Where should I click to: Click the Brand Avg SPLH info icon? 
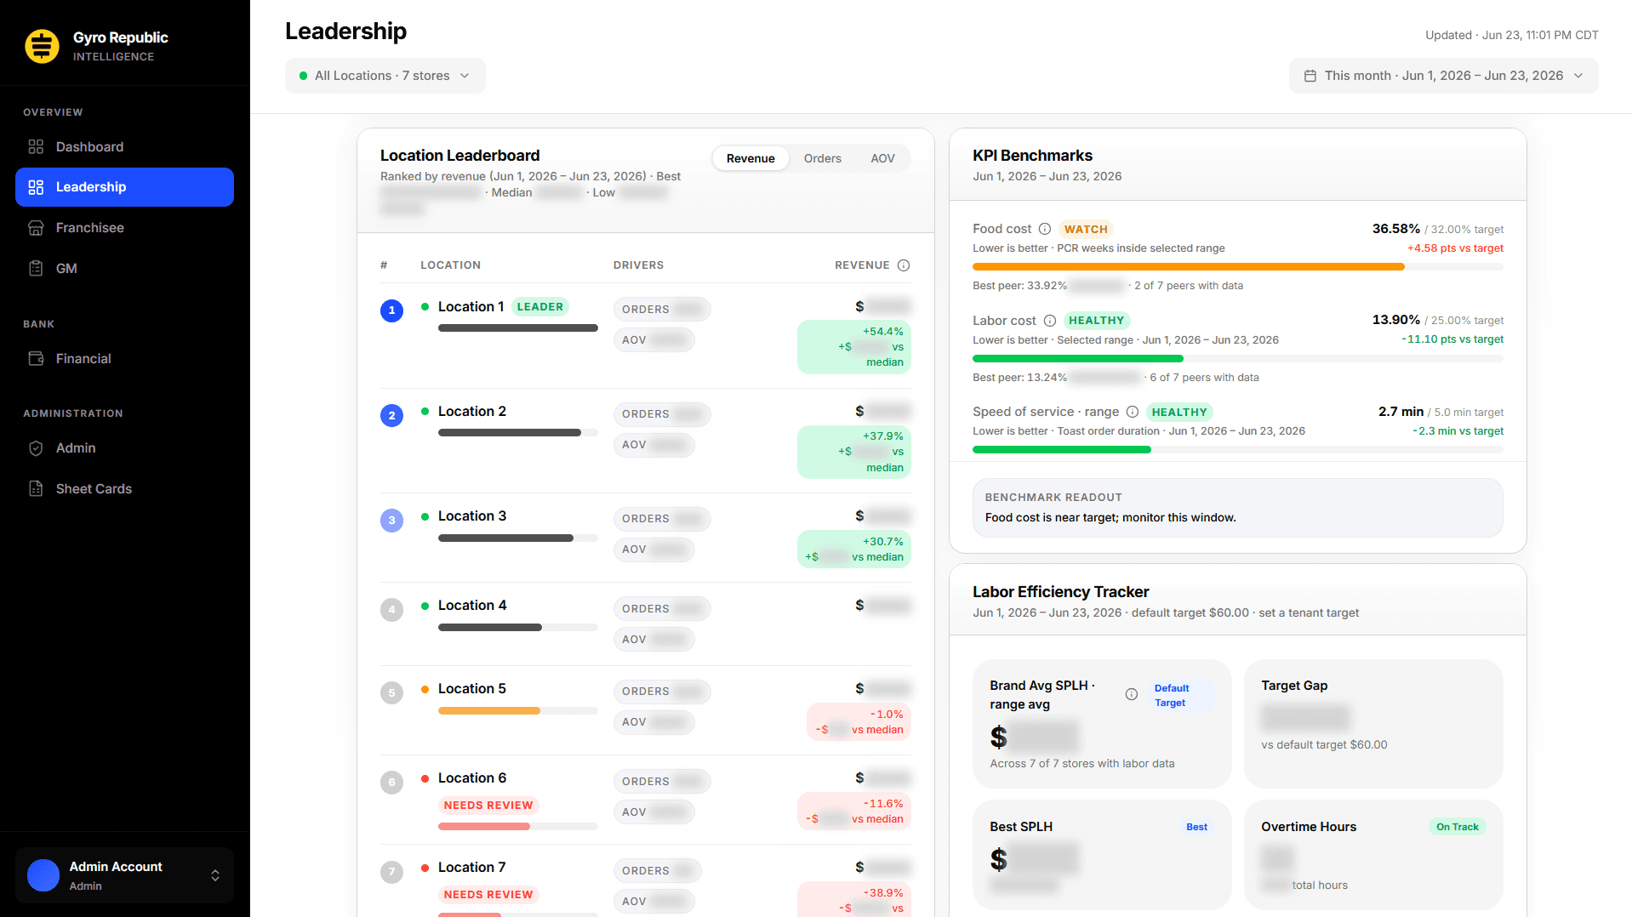click(1132, 694)
